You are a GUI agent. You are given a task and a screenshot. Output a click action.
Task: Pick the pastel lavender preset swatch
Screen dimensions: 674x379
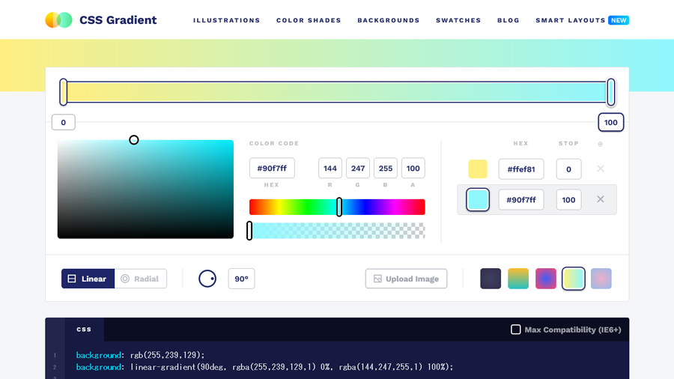(601, 279)
